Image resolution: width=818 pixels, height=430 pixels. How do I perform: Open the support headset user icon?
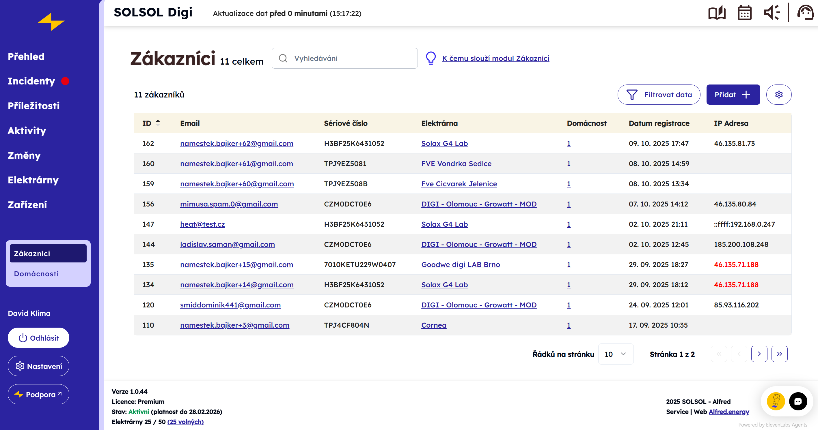805,13
